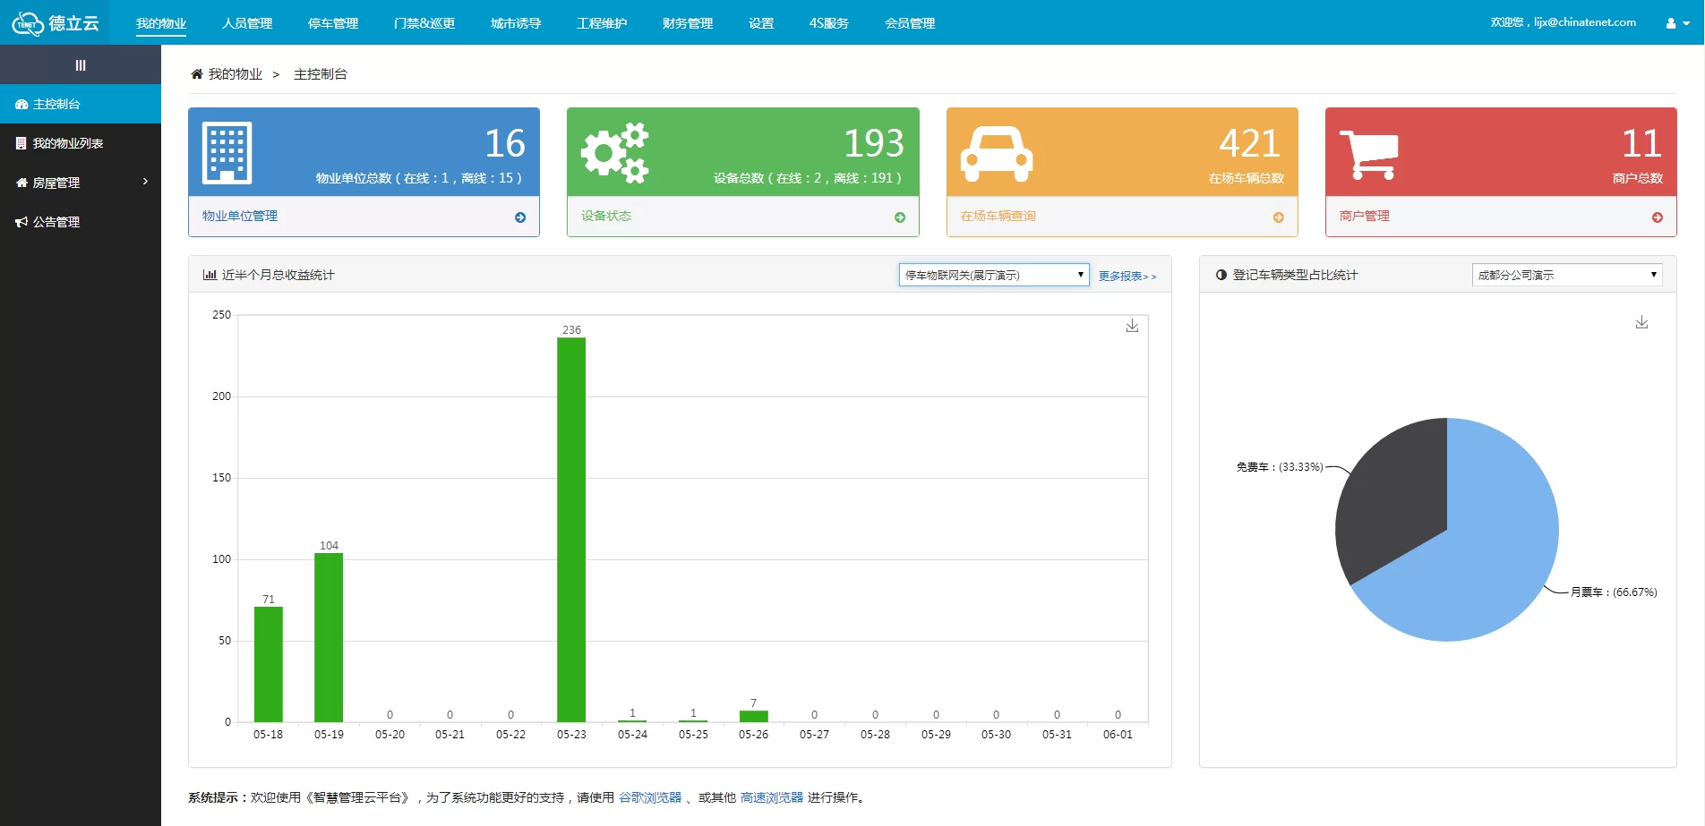Select 我的物业列表 in the sidebar
The height and width of the screenshot is (826, 1705).
click(68, 143)
